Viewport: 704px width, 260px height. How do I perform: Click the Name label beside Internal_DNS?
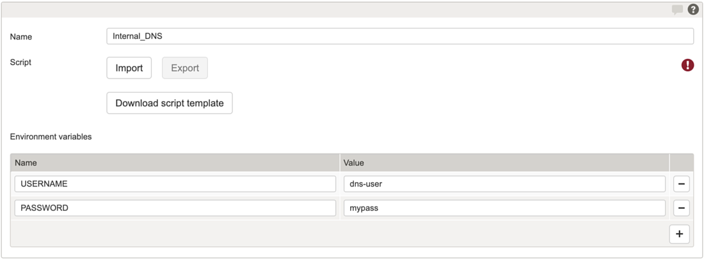coord(21,37)
